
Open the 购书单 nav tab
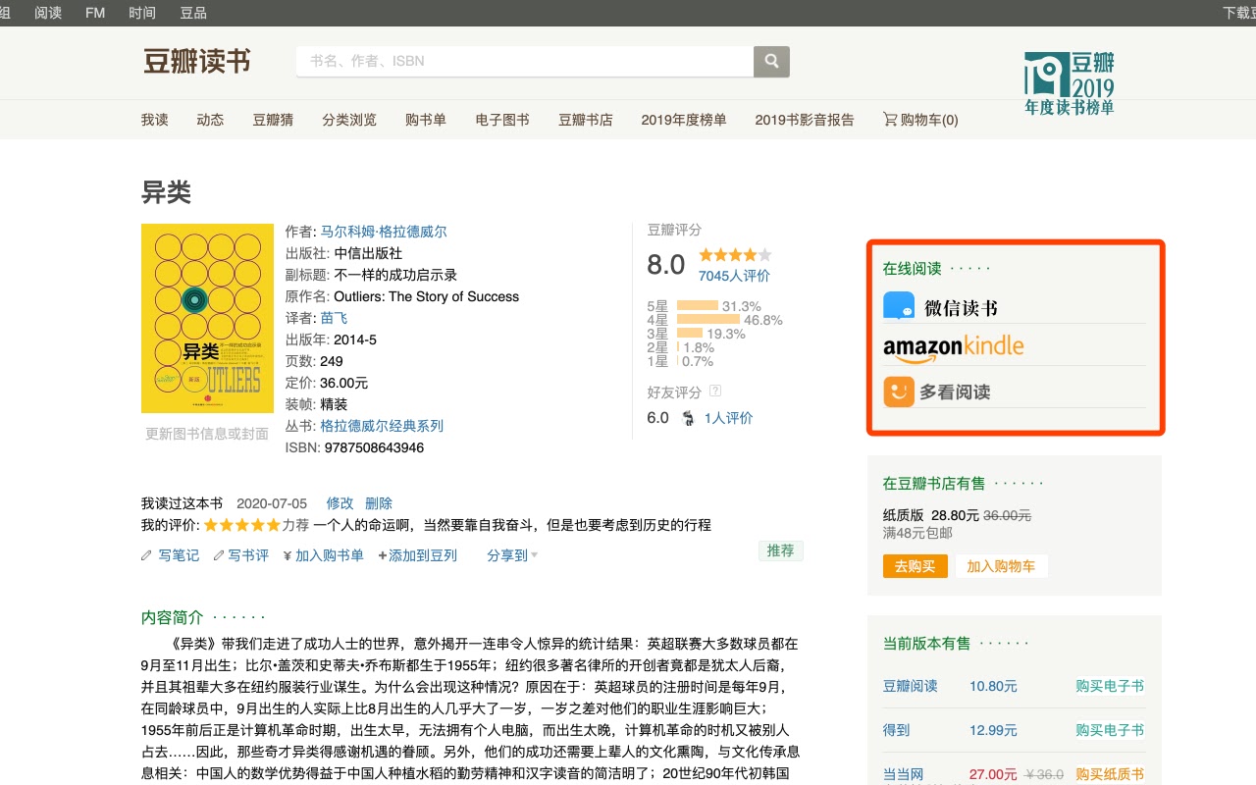click(426, 120)
